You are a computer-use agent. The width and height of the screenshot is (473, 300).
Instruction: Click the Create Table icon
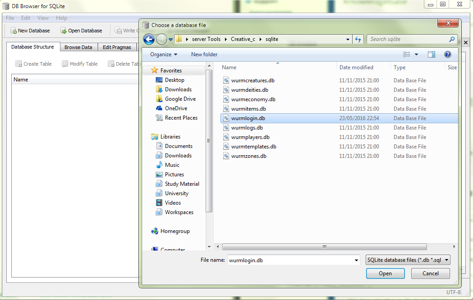[x=18, y=64]
